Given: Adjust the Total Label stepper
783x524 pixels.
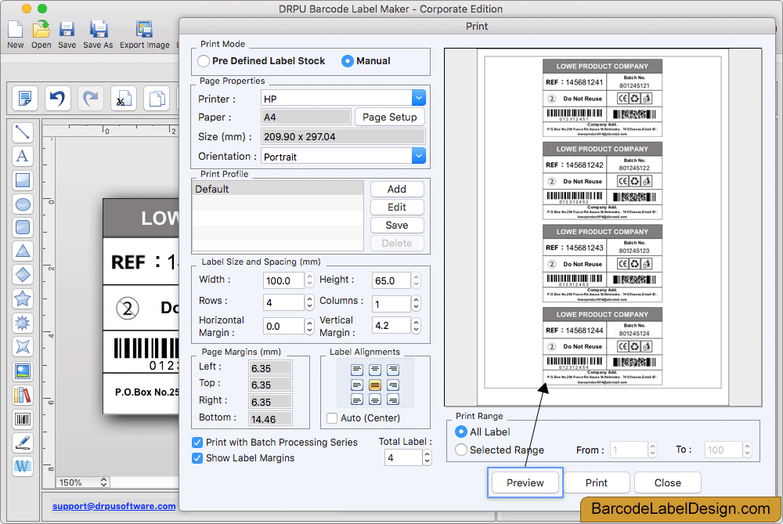Looking at the screenshot, I should tap(427, 457).
